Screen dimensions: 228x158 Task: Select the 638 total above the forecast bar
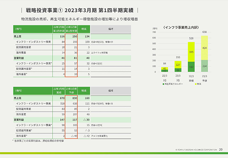[x=204, y=32]
